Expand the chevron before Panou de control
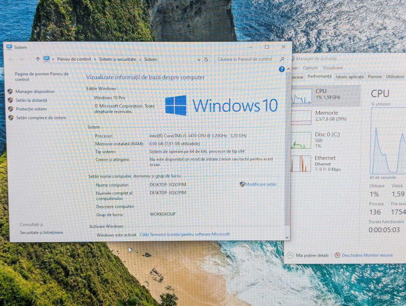This screenshot has width=406, height=306. click(x=53, y=59)
